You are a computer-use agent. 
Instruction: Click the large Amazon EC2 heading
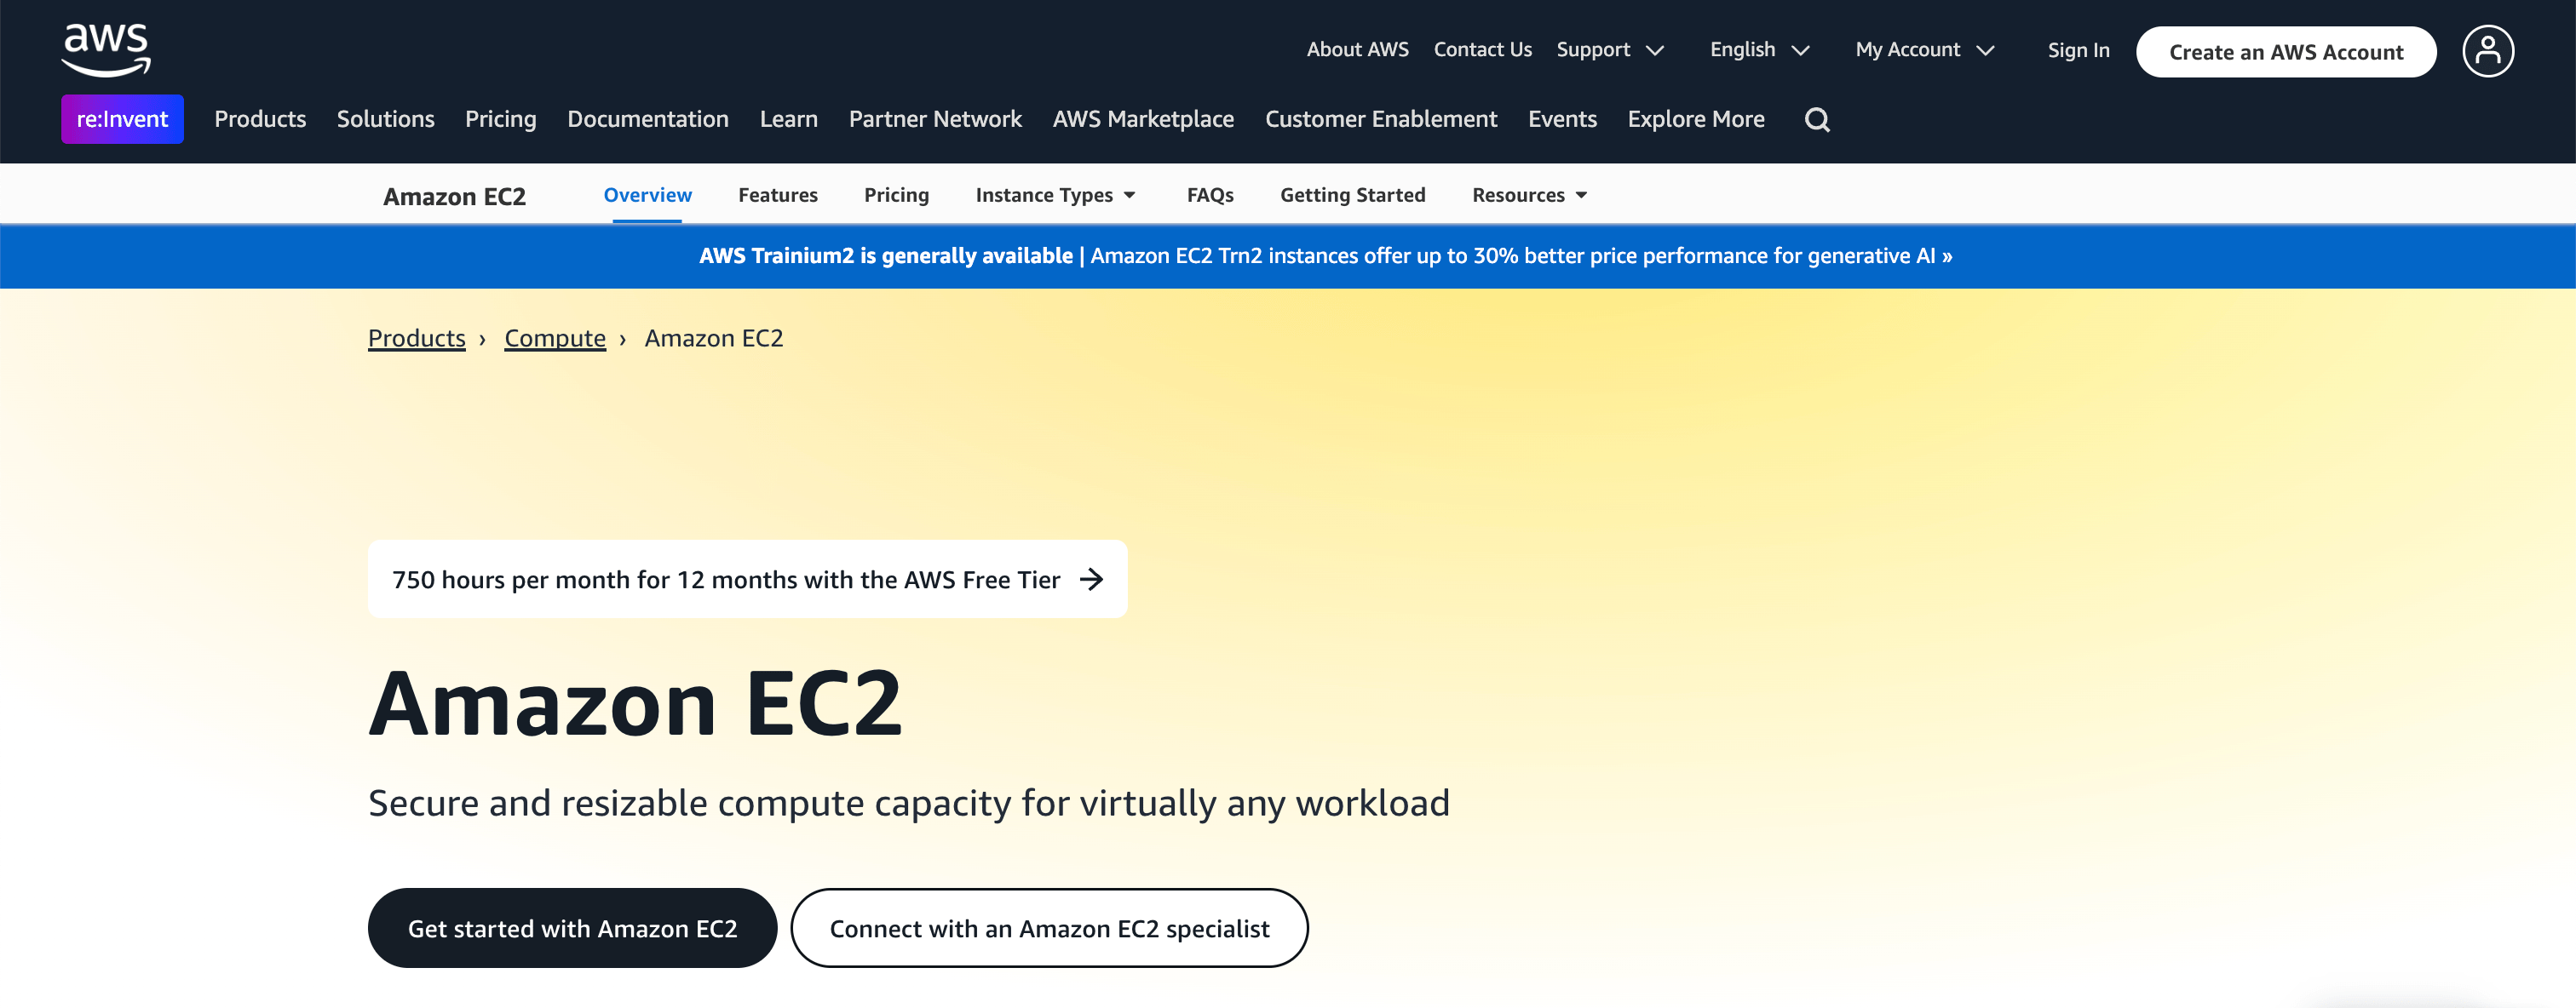pyautogui.click(x=635, y=704)
